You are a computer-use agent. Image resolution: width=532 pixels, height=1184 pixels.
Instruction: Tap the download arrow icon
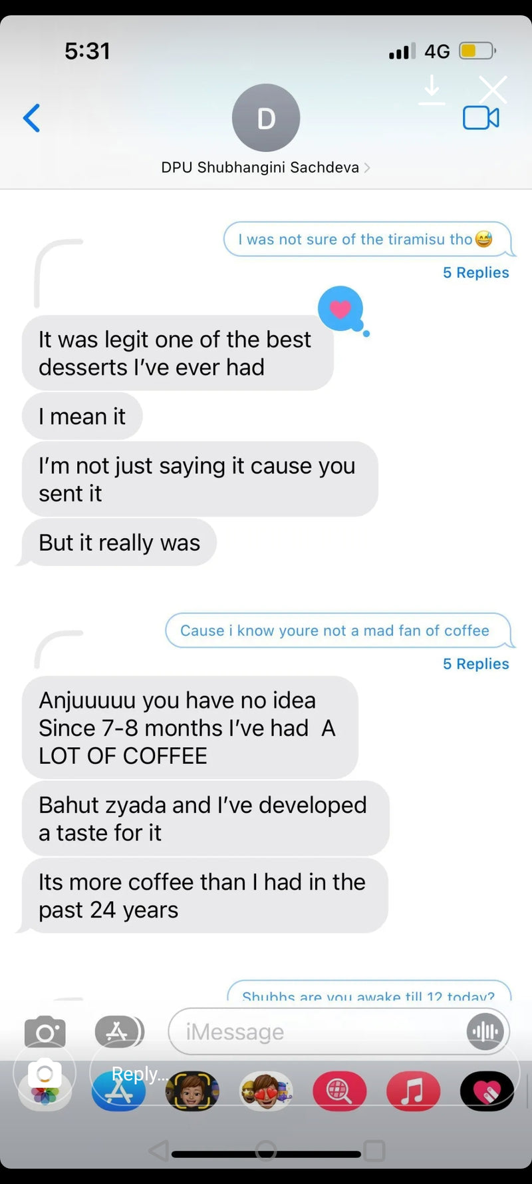(x=432, y=90)
